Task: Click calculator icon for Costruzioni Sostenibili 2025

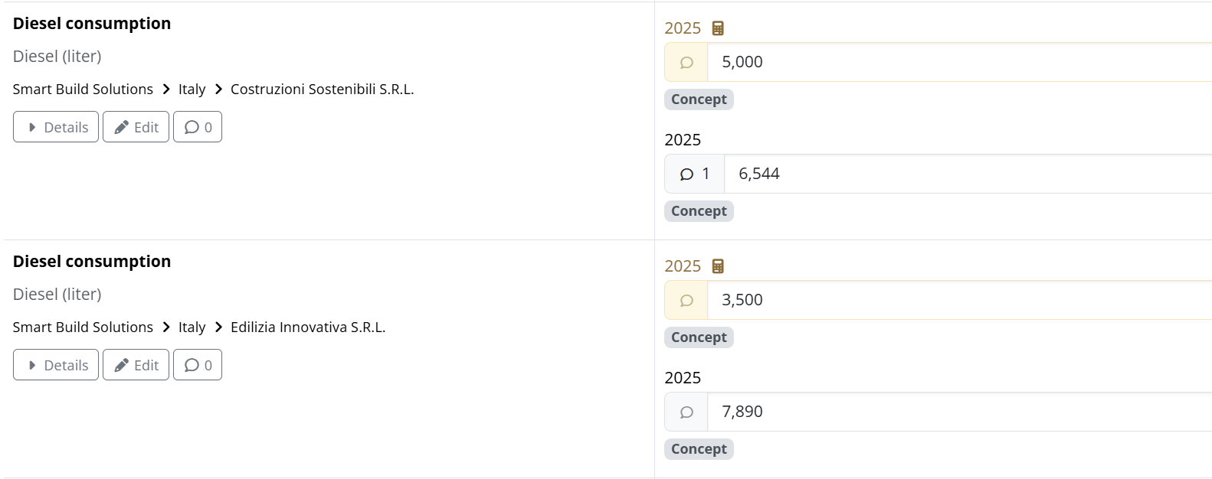Action: click(x=718, y=28)
